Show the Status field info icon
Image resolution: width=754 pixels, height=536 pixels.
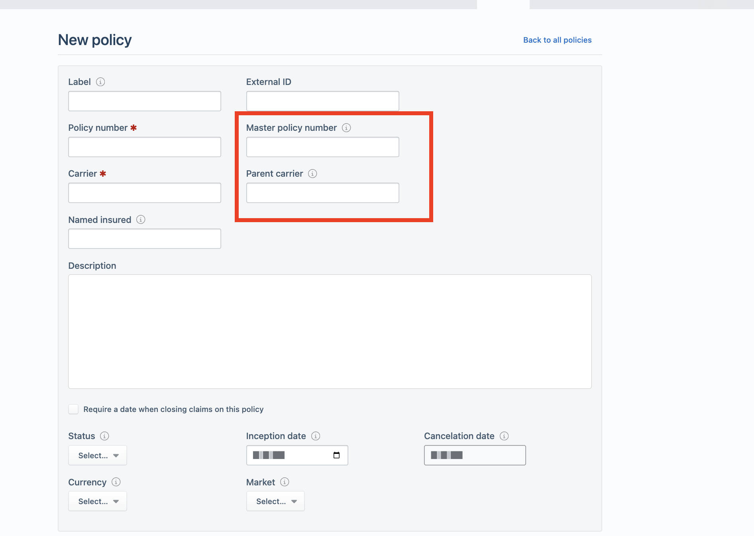[x=104, y=436]
